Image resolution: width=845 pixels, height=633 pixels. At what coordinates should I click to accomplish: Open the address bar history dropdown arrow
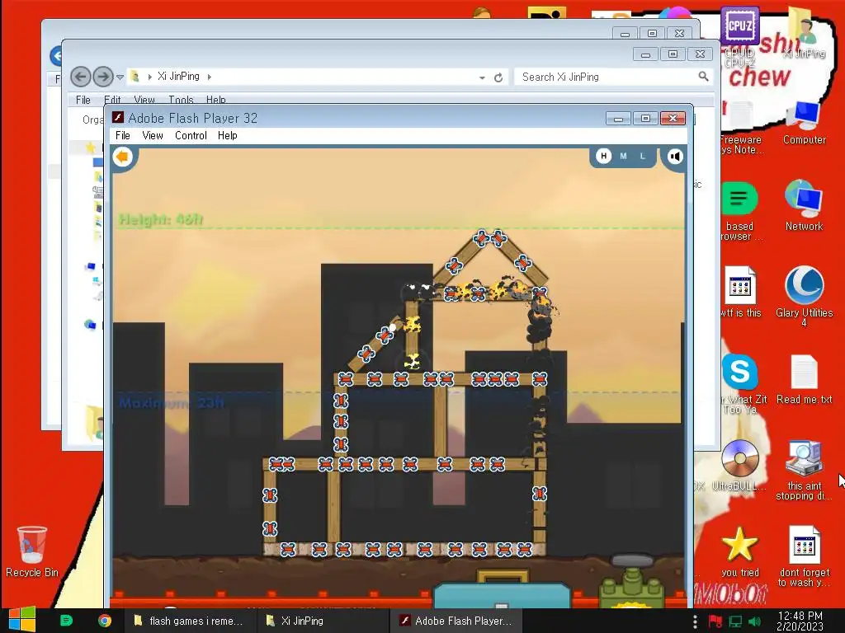click(482, 77)
